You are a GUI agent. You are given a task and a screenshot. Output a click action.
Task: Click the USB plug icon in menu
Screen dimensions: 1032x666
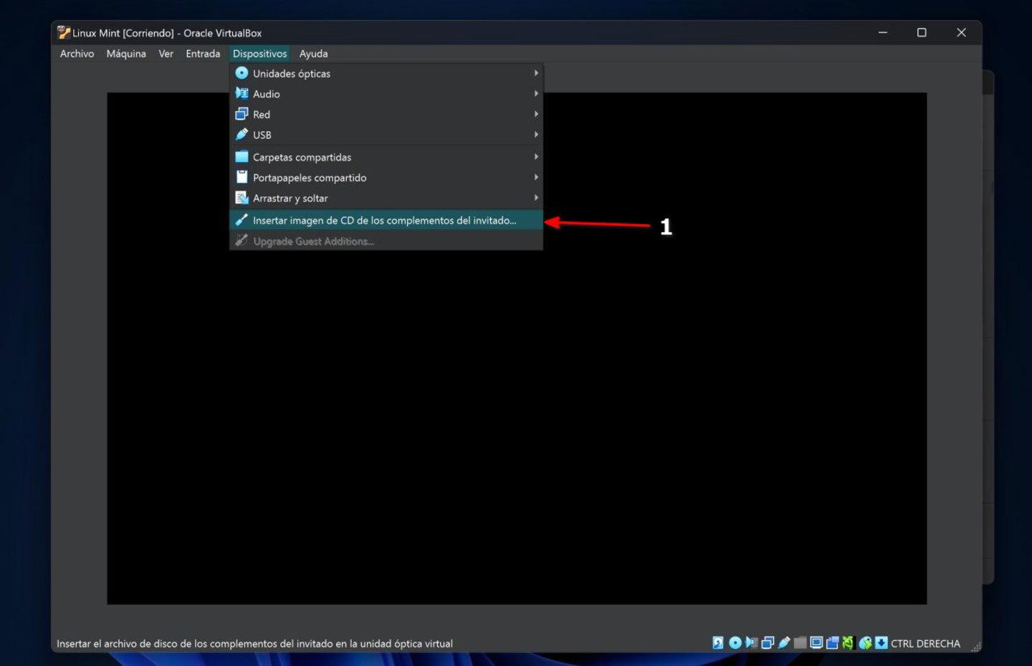tap(242, 134)
